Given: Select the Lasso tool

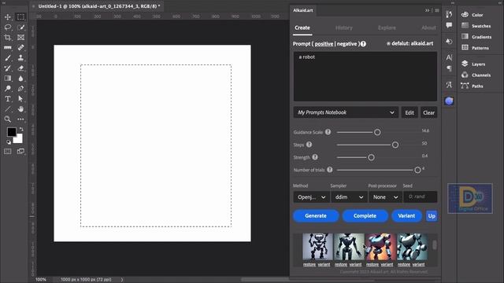Looking at the screenshot, I should point(8,28).
